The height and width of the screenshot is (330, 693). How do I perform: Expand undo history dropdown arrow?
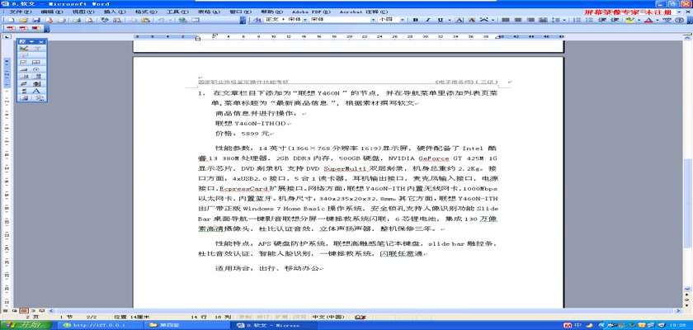coord(170,20)
